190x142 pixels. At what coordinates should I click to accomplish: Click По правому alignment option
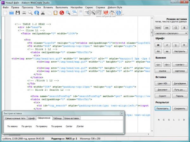(41, 126)
